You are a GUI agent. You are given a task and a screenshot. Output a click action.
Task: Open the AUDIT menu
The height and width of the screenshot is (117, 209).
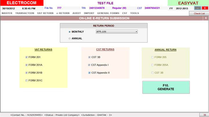77,13
